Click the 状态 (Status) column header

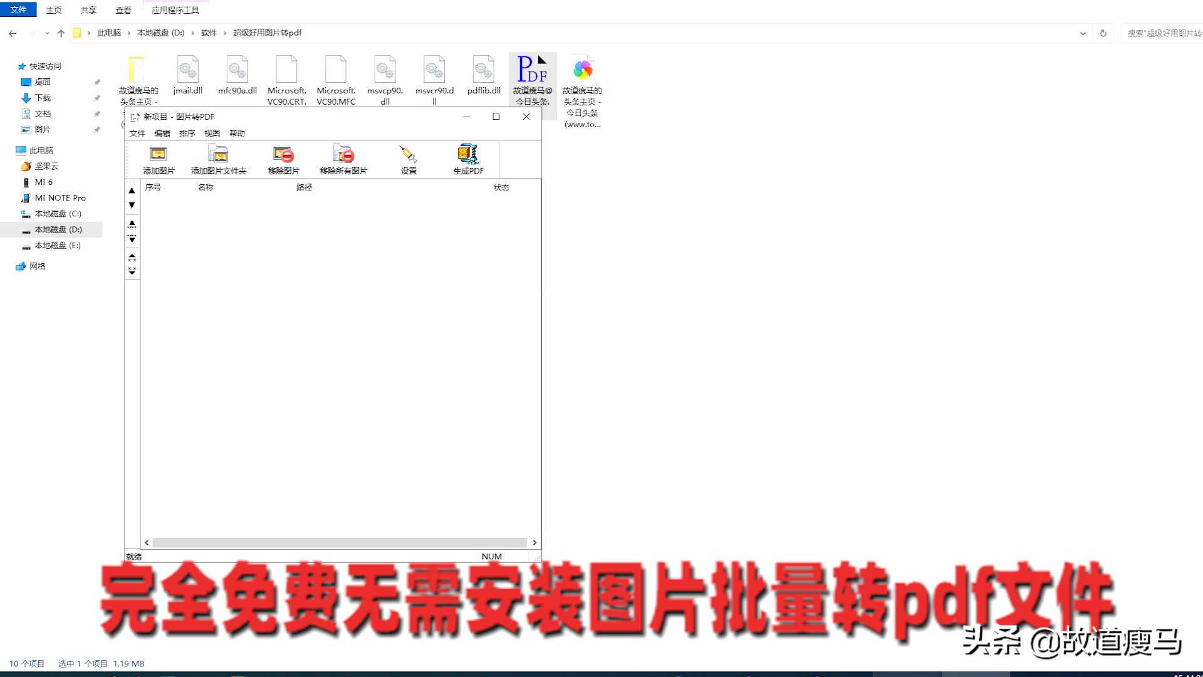[500, 186]
